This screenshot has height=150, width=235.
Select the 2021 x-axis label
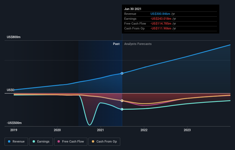pos(100,130)
